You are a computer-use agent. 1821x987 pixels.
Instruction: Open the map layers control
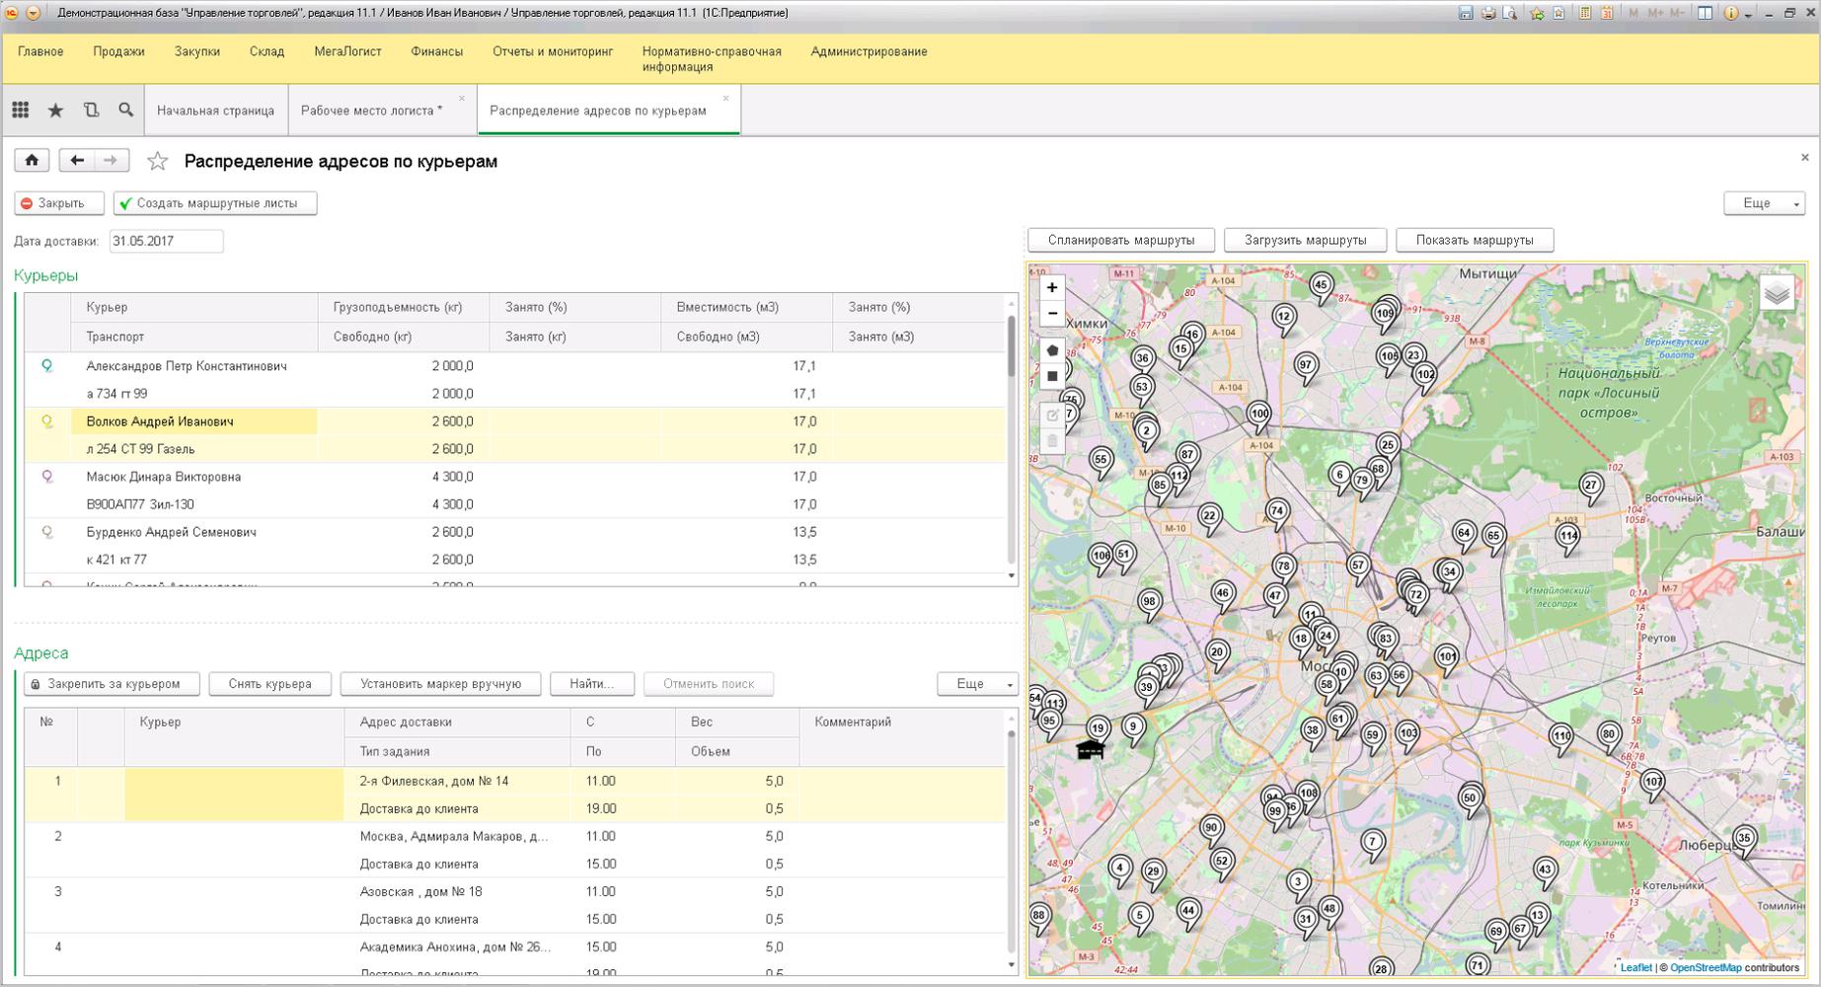pos(1777,293)
